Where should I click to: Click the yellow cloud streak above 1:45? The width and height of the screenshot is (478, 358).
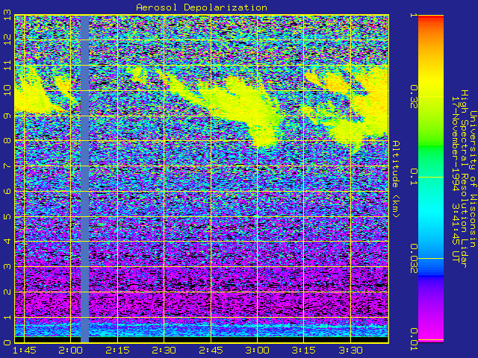pos(32,91)
